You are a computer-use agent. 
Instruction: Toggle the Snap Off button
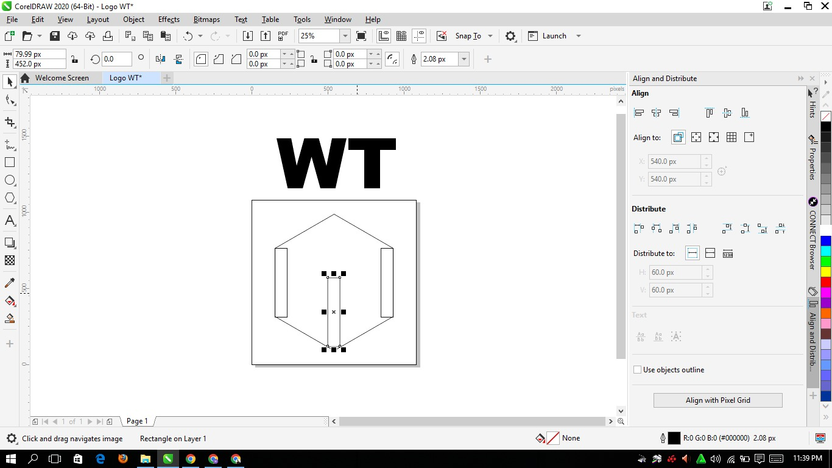[442, 36]
